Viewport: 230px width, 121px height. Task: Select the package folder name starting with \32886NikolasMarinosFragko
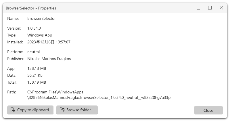click(x=99, y=97)
